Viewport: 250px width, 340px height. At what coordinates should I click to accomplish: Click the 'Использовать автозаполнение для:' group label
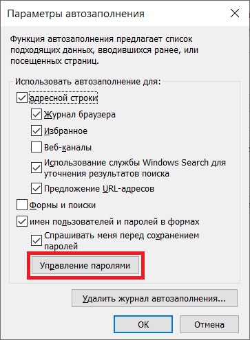coord(88,82)
